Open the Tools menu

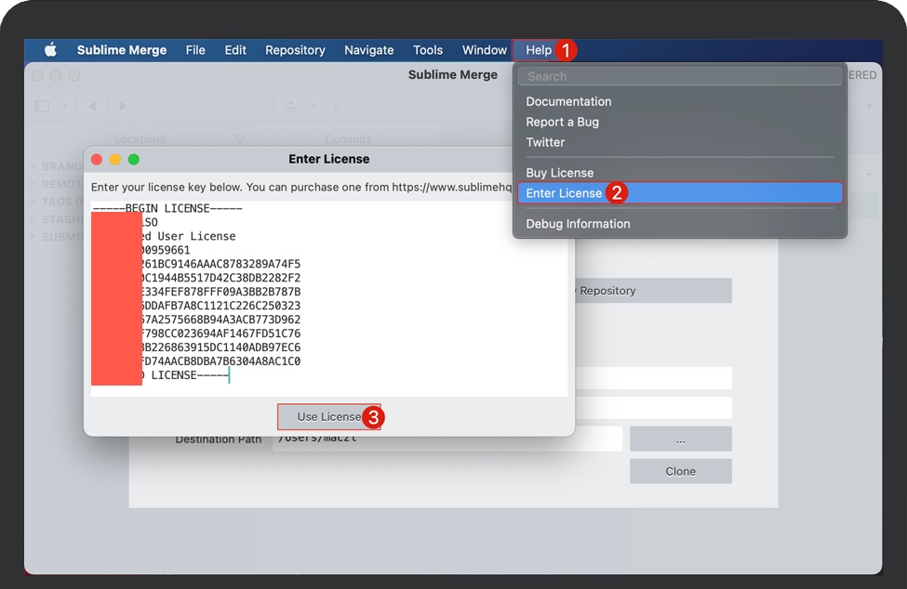(428, 50)
